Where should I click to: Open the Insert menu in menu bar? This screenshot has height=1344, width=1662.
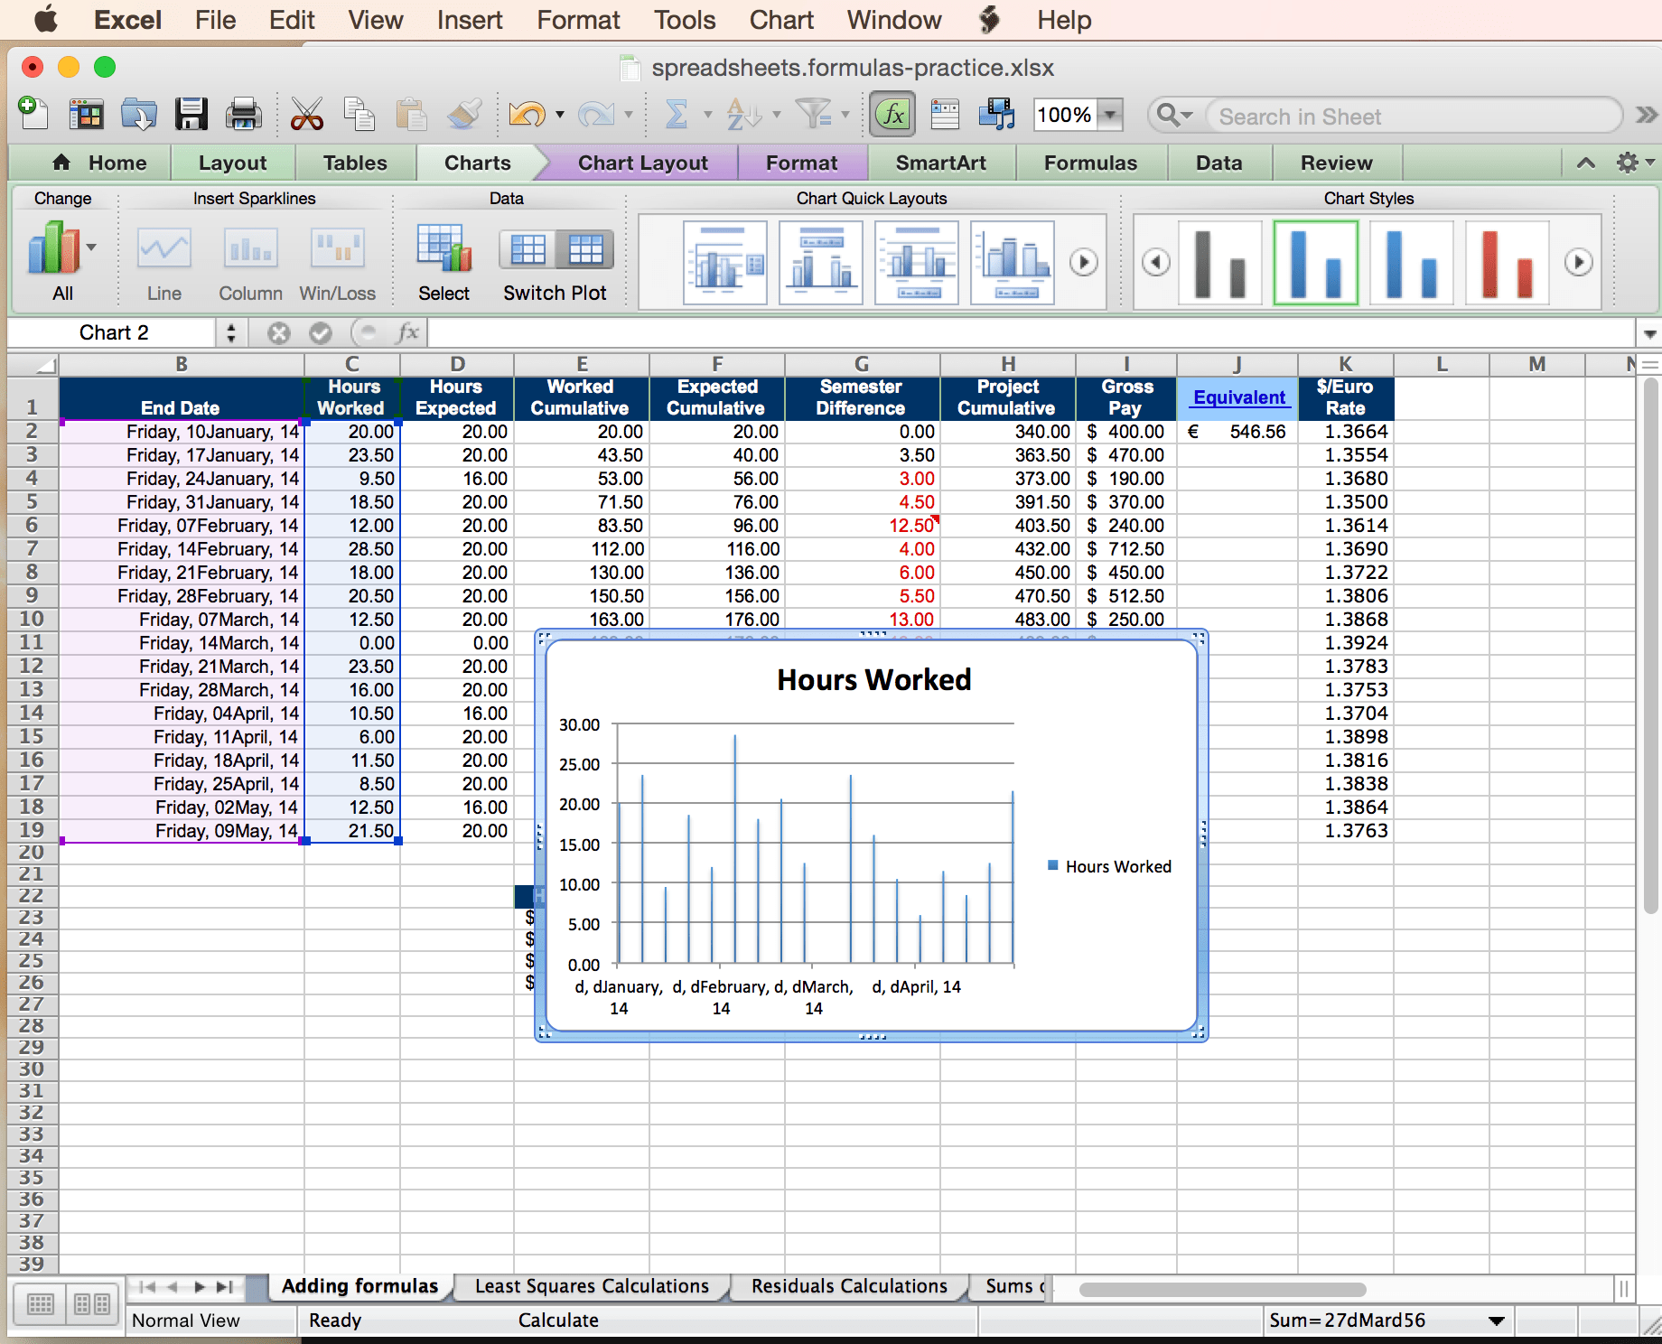pos(469,20)
